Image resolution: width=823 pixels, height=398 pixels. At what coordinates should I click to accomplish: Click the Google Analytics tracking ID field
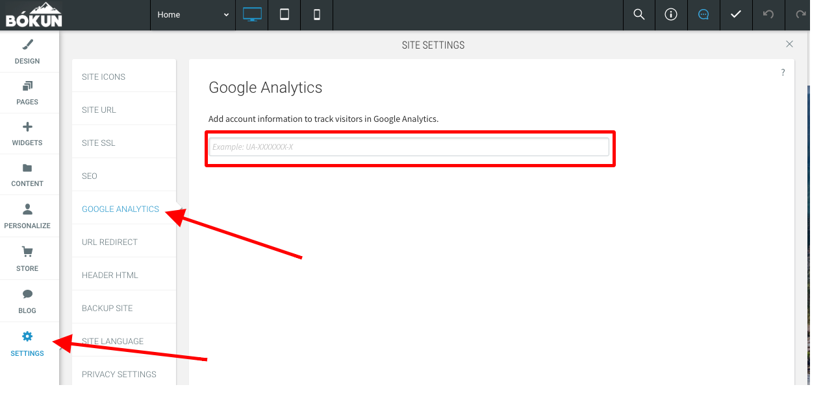[x=409, y=147]
